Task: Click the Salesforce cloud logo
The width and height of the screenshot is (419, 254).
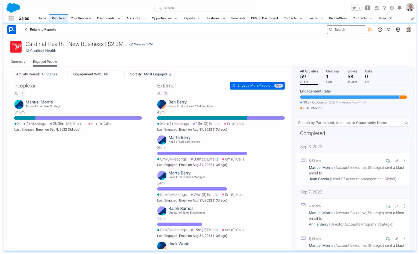Action: point(13,8)
